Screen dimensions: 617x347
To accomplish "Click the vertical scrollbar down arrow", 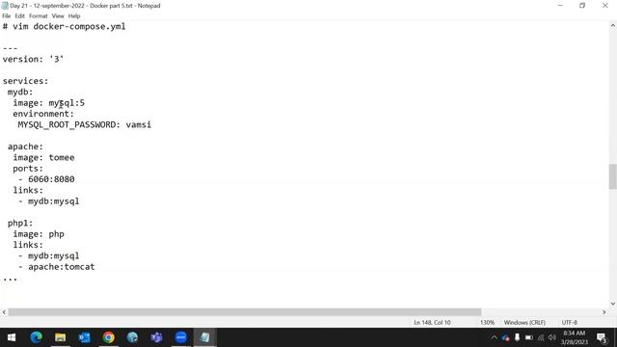I will click(x=613, y=304).
